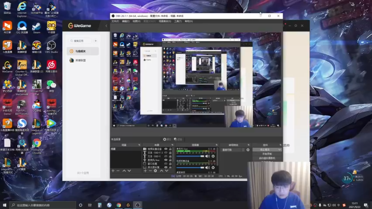Click the Start Recording (开始录制) button
Image resolution: width=372 pixels, height=209 pixels.
267,154
